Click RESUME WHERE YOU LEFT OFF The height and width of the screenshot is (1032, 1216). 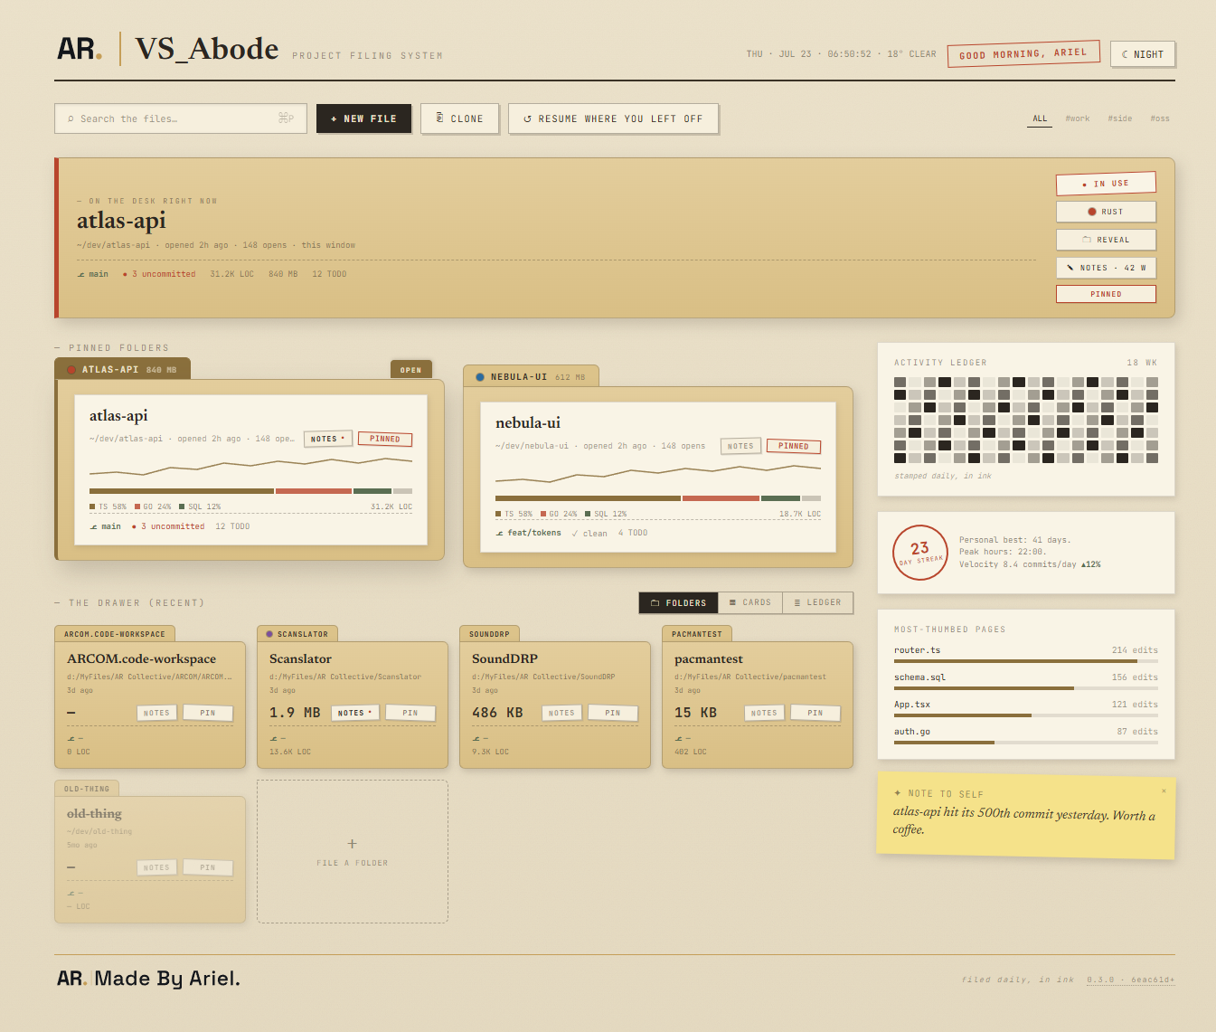[613, 118]
